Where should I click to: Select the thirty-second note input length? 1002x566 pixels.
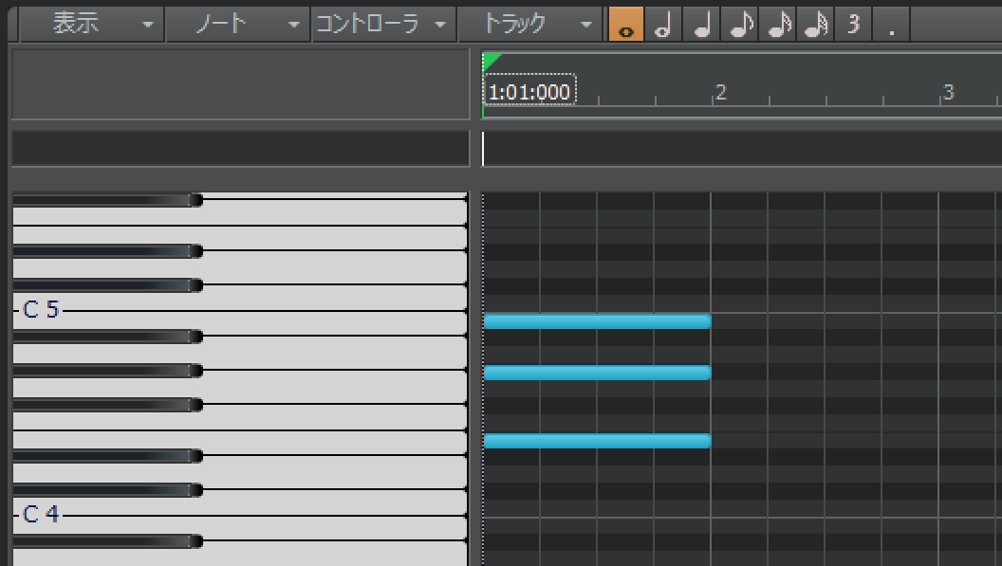pos(815,25)
